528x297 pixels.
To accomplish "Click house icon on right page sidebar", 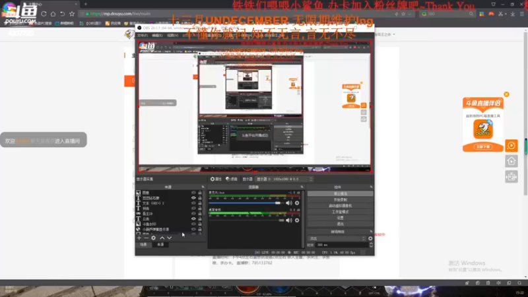I will 511,161.
